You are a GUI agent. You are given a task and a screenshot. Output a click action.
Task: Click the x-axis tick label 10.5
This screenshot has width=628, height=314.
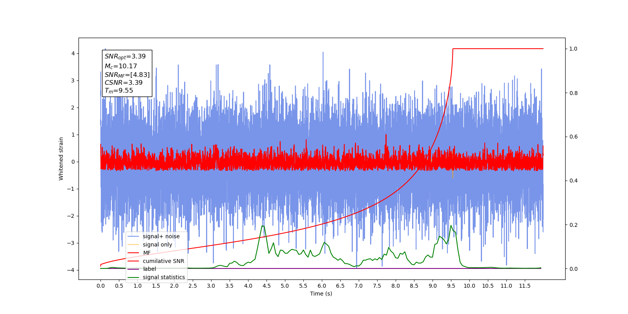tap(488, 286)
